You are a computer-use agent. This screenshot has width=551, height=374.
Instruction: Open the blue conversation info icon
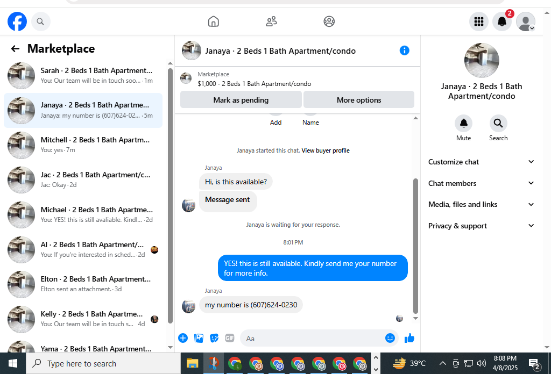click(405, 51)
